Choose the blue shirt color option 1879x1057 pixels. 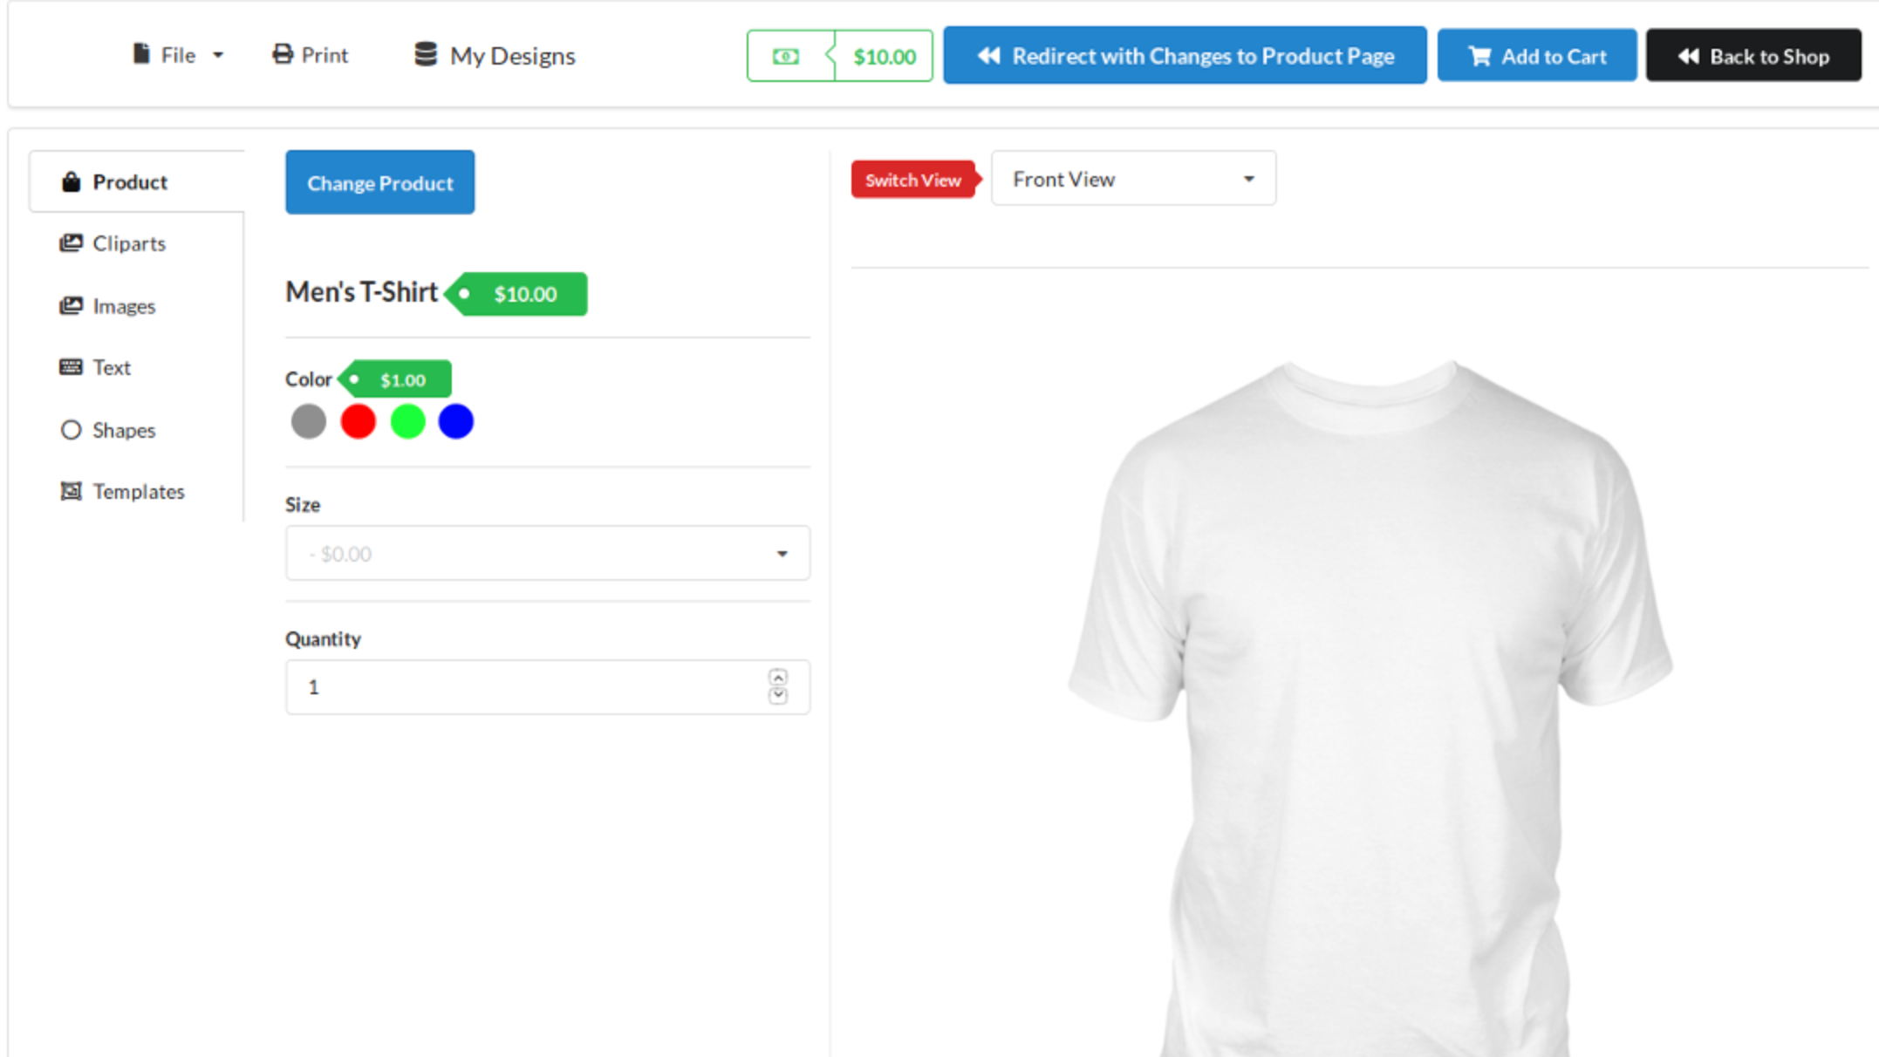[x=455, y=421]
